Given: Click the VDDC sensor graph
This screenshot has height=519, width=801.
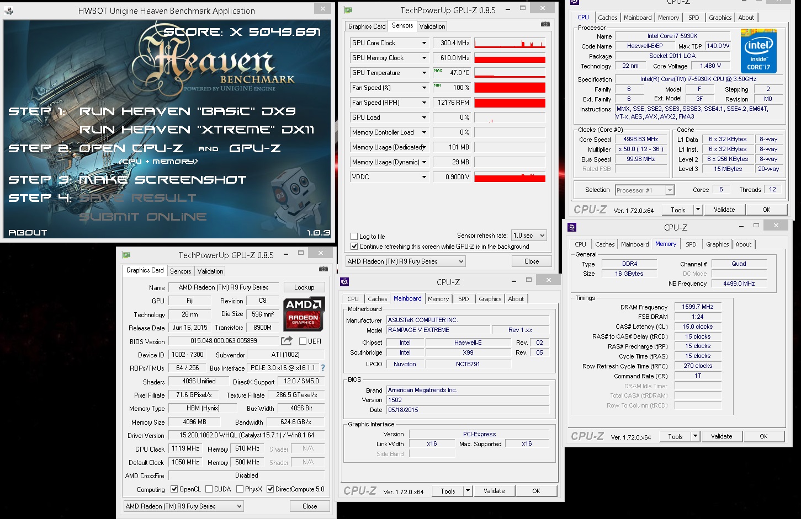Looking at the screenshot, I should tap(510, 177).
